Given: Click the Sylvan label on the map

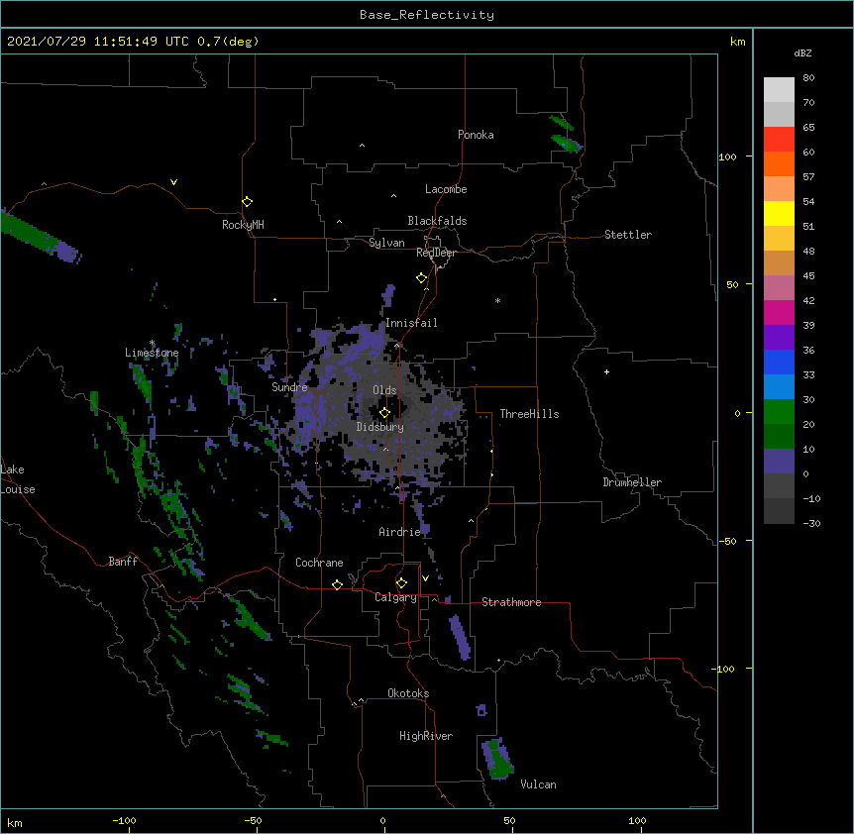Looking at the screenshot, I should 386,243.
